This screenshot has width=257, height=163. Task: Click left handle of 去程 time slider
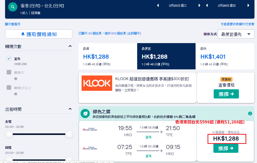tap(9, 134)
